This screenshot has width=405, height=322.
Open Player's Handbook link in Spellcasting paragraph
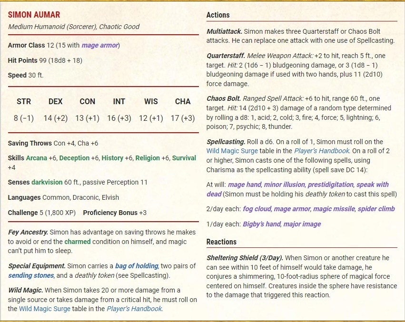pyautogui.click(x=322, y=151)
